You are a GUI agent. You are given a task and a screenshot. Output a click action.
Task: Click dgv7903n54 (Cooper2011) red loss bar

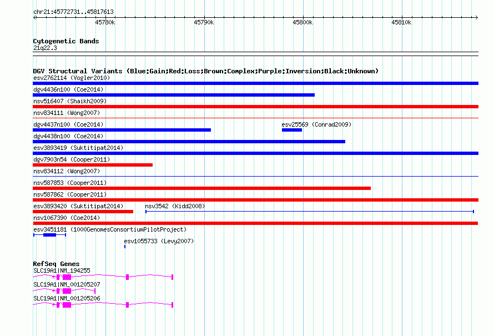coord(93,165)
